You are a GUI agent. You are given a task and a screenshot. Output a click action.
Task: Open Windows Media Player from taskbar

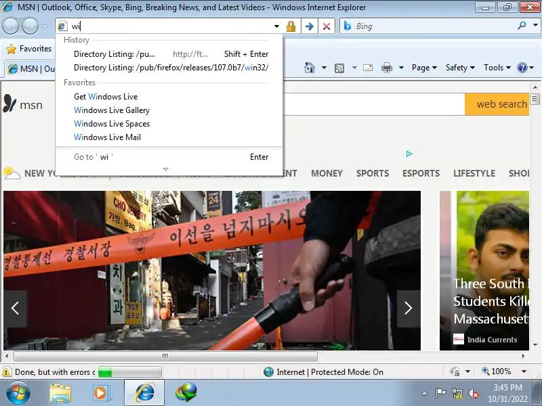(101, 393)
